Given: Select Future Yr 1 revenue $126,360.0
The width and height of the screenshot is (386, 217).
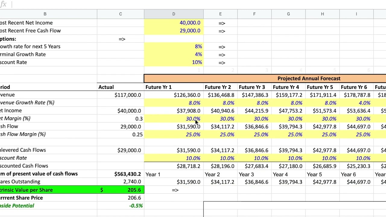Looking at the screenshot, I should (x=174, y=95).
